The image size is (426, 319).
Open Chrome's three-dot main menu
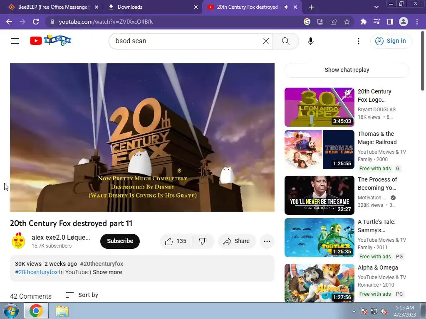(x=417, y=22)
